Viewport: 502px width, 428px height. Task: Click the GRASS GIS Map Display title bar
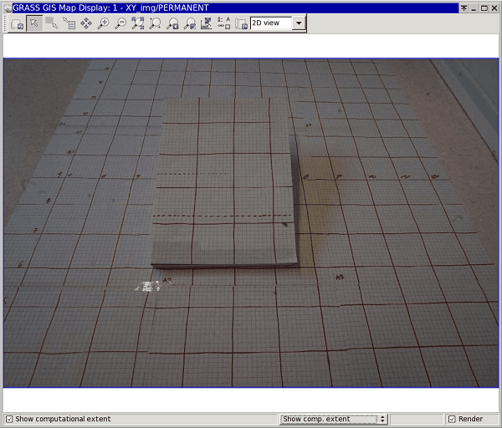(x=209, y=7)
